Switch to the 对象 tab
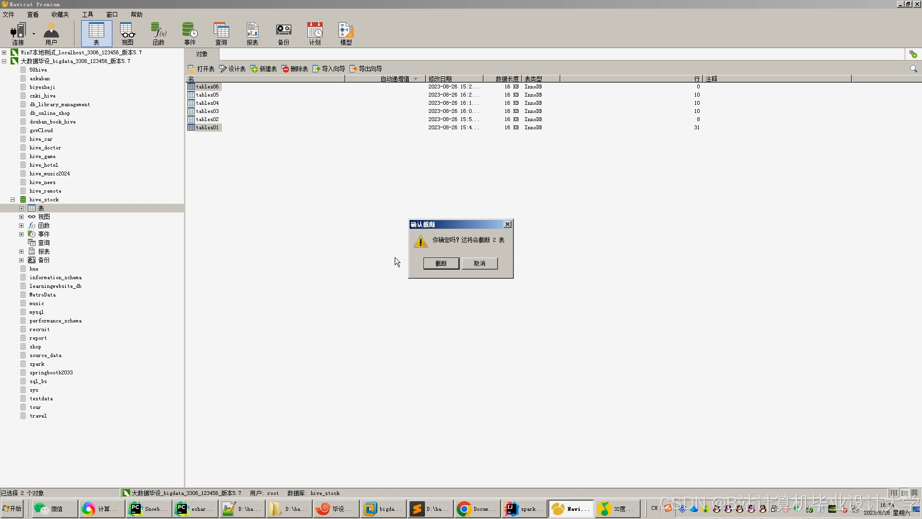This screenshot has width=922, height=519. click(x=202, y=54)
